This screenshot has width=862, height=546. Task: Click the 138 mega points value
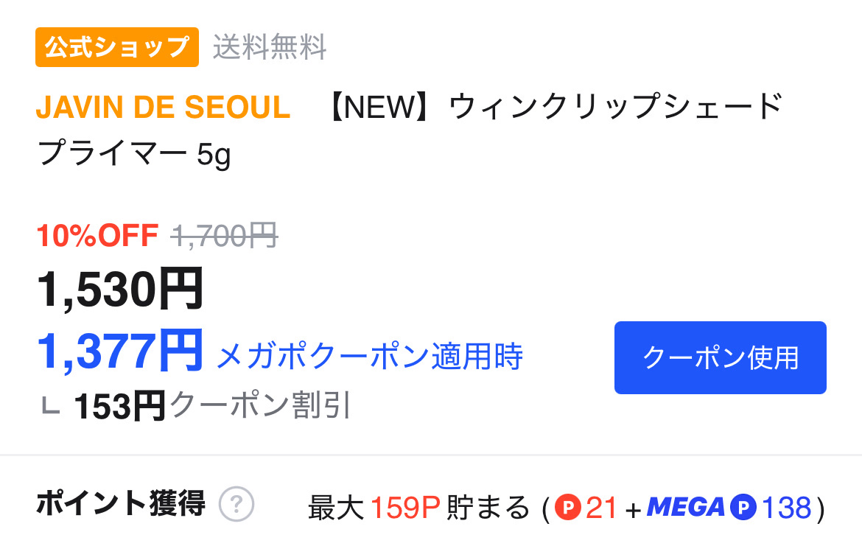pos(786,508)
